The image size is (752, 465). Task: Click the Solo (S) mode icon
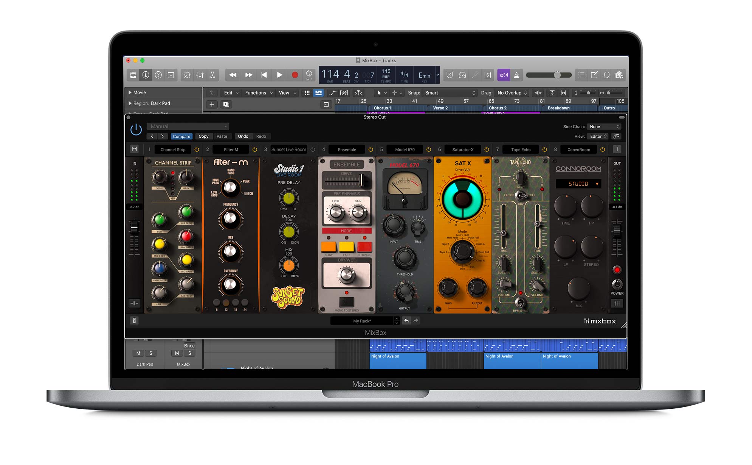coord(487,75)
